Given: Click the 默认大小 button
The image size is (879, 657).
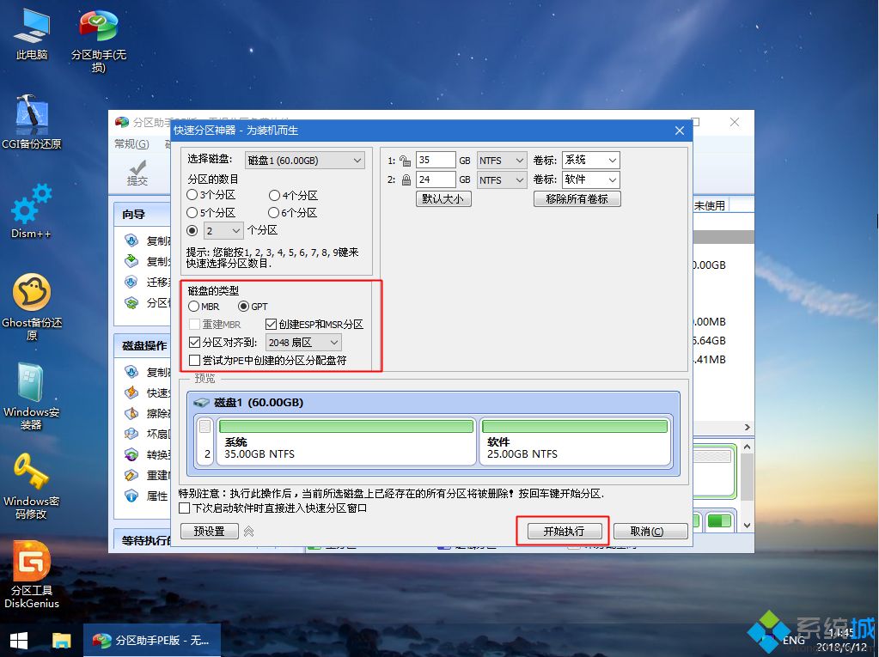Looking at the screenshot, I should (443, 198).
